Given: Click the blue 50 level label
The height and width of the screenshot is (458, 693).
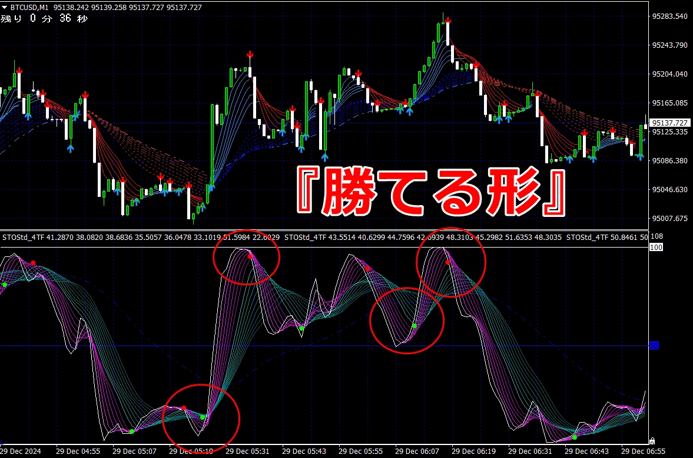Looking at the screenshot, I should click(x=654, y=345).
